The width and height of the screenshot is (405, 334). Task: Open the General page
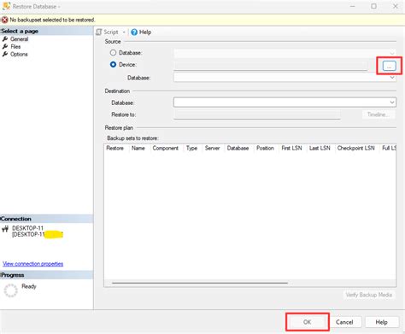tap(19, 39)
